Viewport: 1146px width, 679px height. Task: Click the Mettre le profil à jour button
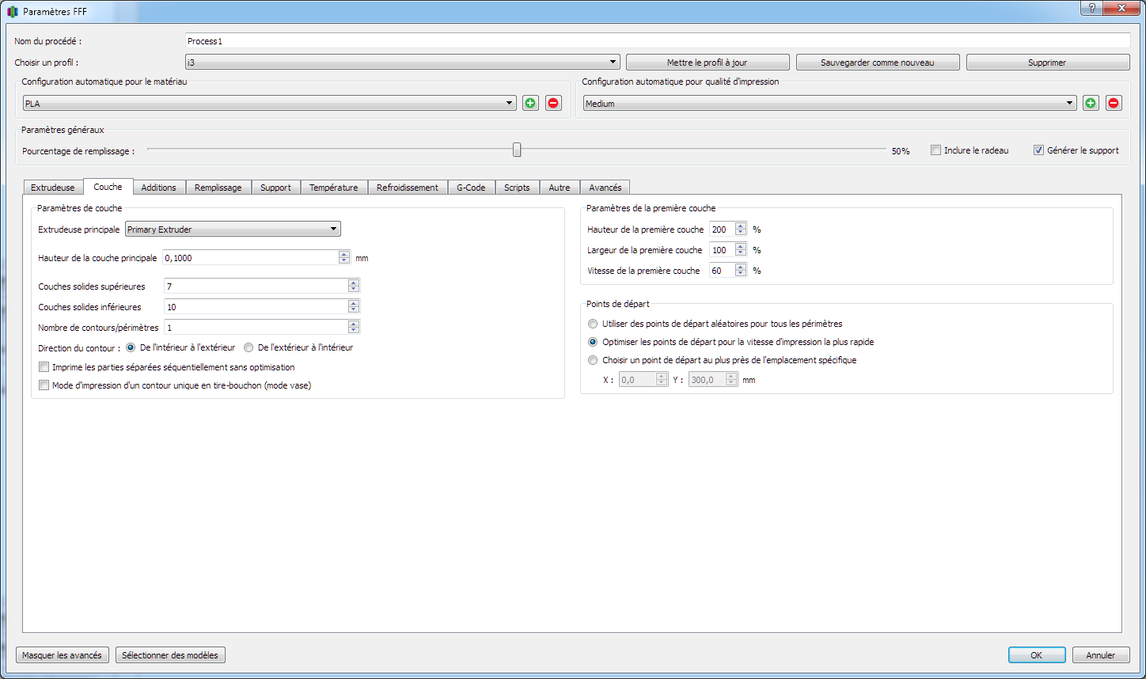coord(708,63)
